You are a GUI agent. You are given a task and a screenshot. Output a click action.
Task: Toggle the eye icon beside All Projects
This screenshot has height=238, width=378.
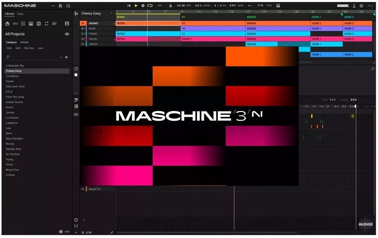[x=67, y=34]
